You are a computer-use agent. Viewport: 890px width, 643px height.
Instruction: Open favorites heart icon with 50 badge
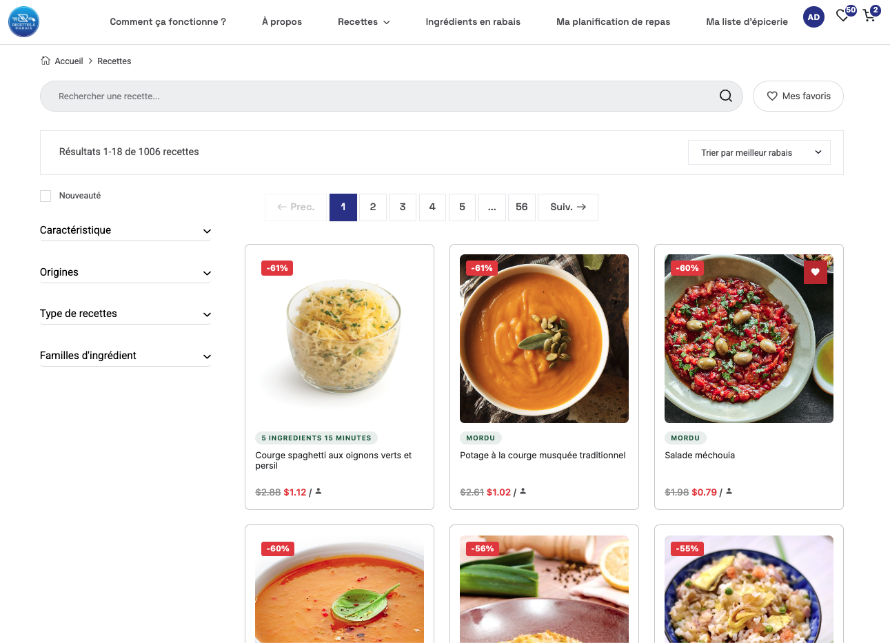pos(842,15)
